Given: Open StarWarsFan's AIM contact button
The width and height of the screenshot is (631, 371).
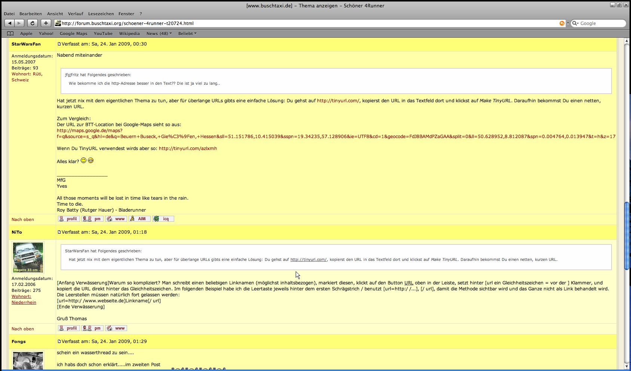Looking at the screenshot, I should 139,219.
